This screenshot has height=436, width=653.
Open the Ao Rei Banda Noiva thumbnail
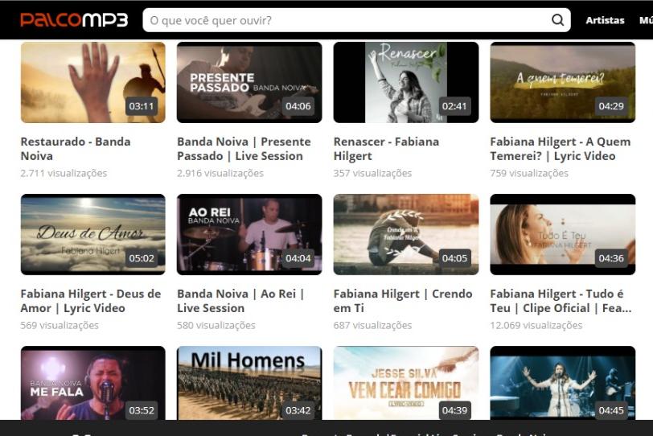[249, 234]
